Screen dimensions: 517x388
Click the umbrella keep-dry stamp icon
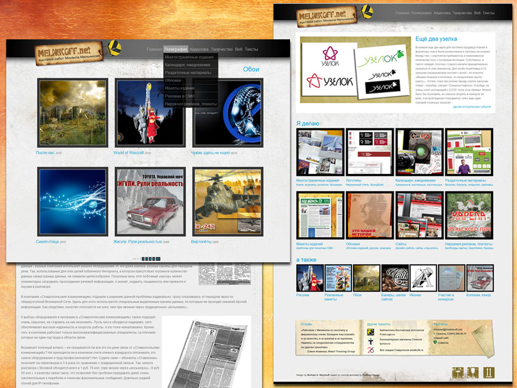458,373
